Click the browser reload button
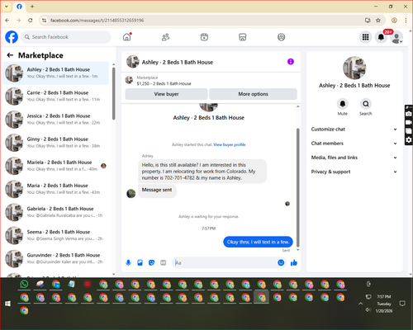Screen dimensions: 413x330 click(31, 20)
